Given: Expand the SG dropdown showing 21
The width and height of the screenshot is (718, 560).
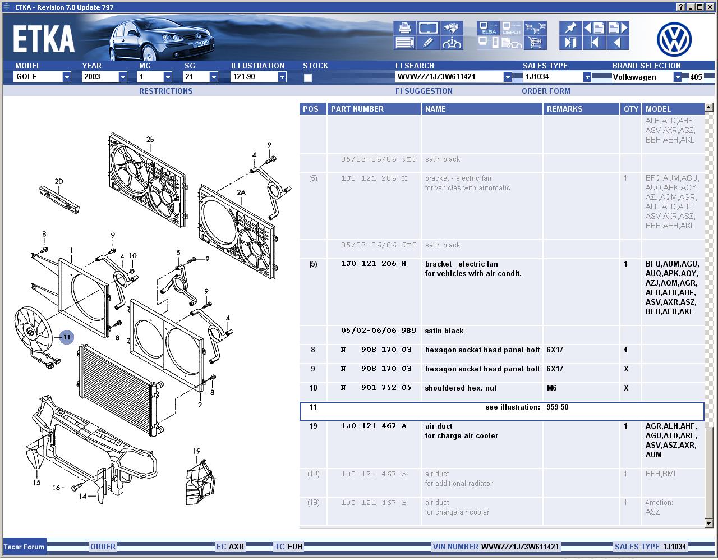Looking at the screenshot, I should (x=213, y=77).
